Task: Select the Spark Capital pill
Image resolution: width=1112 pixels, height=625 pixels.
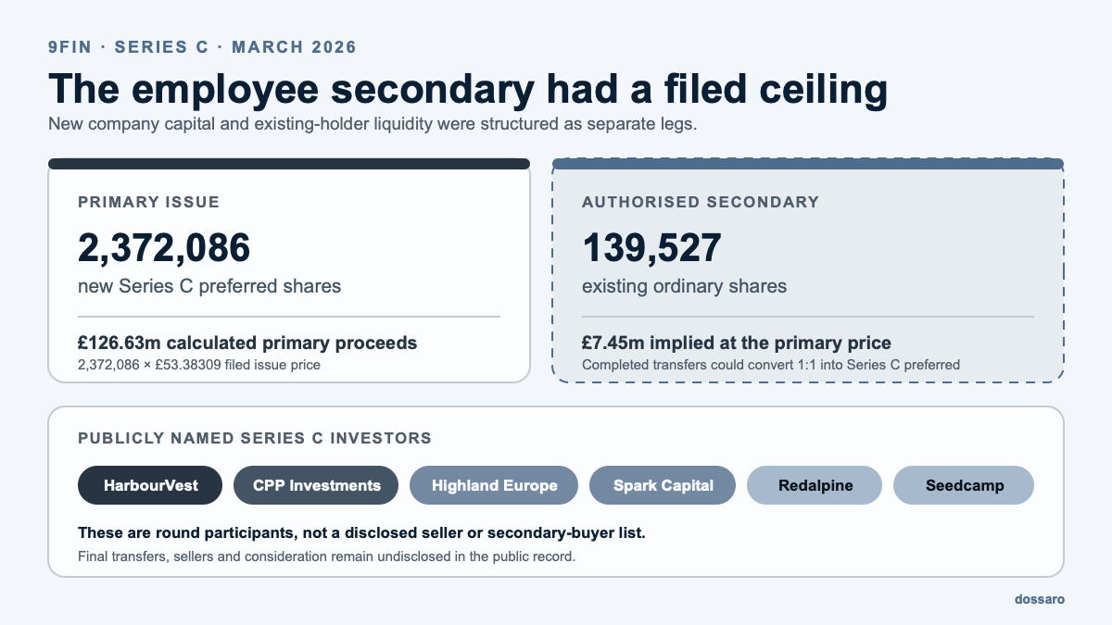Action: (x=663, y=485)
